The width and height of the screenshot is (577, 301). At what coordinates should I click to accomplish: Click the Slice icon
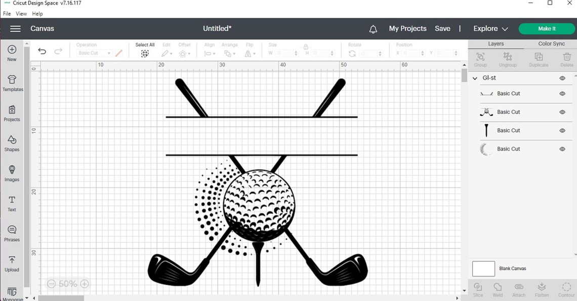click(477, 287)
